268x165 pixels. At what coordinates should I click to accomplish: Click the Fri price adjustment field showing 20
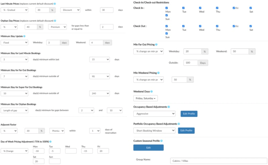(103, 151)
